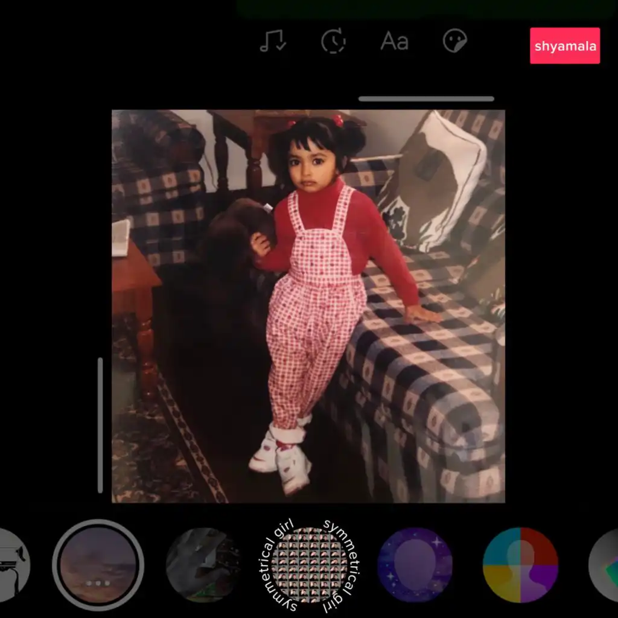This screenshot has width=618, height=618.
Task: Tap the childhood photo of the girl
Action: (x=308, y=306)
